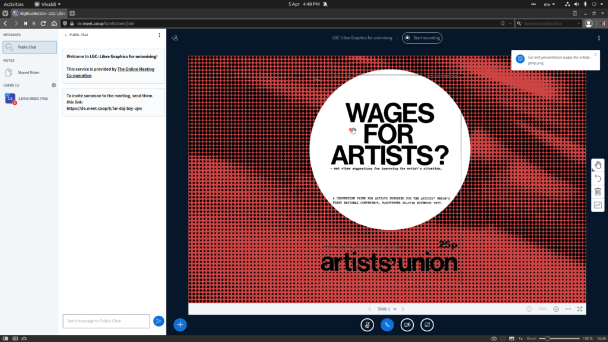608x342 pixels.
Task: Toggle the Vivaldi side panel in status bar
Action: pyautogui.click(x=5, y=338)
